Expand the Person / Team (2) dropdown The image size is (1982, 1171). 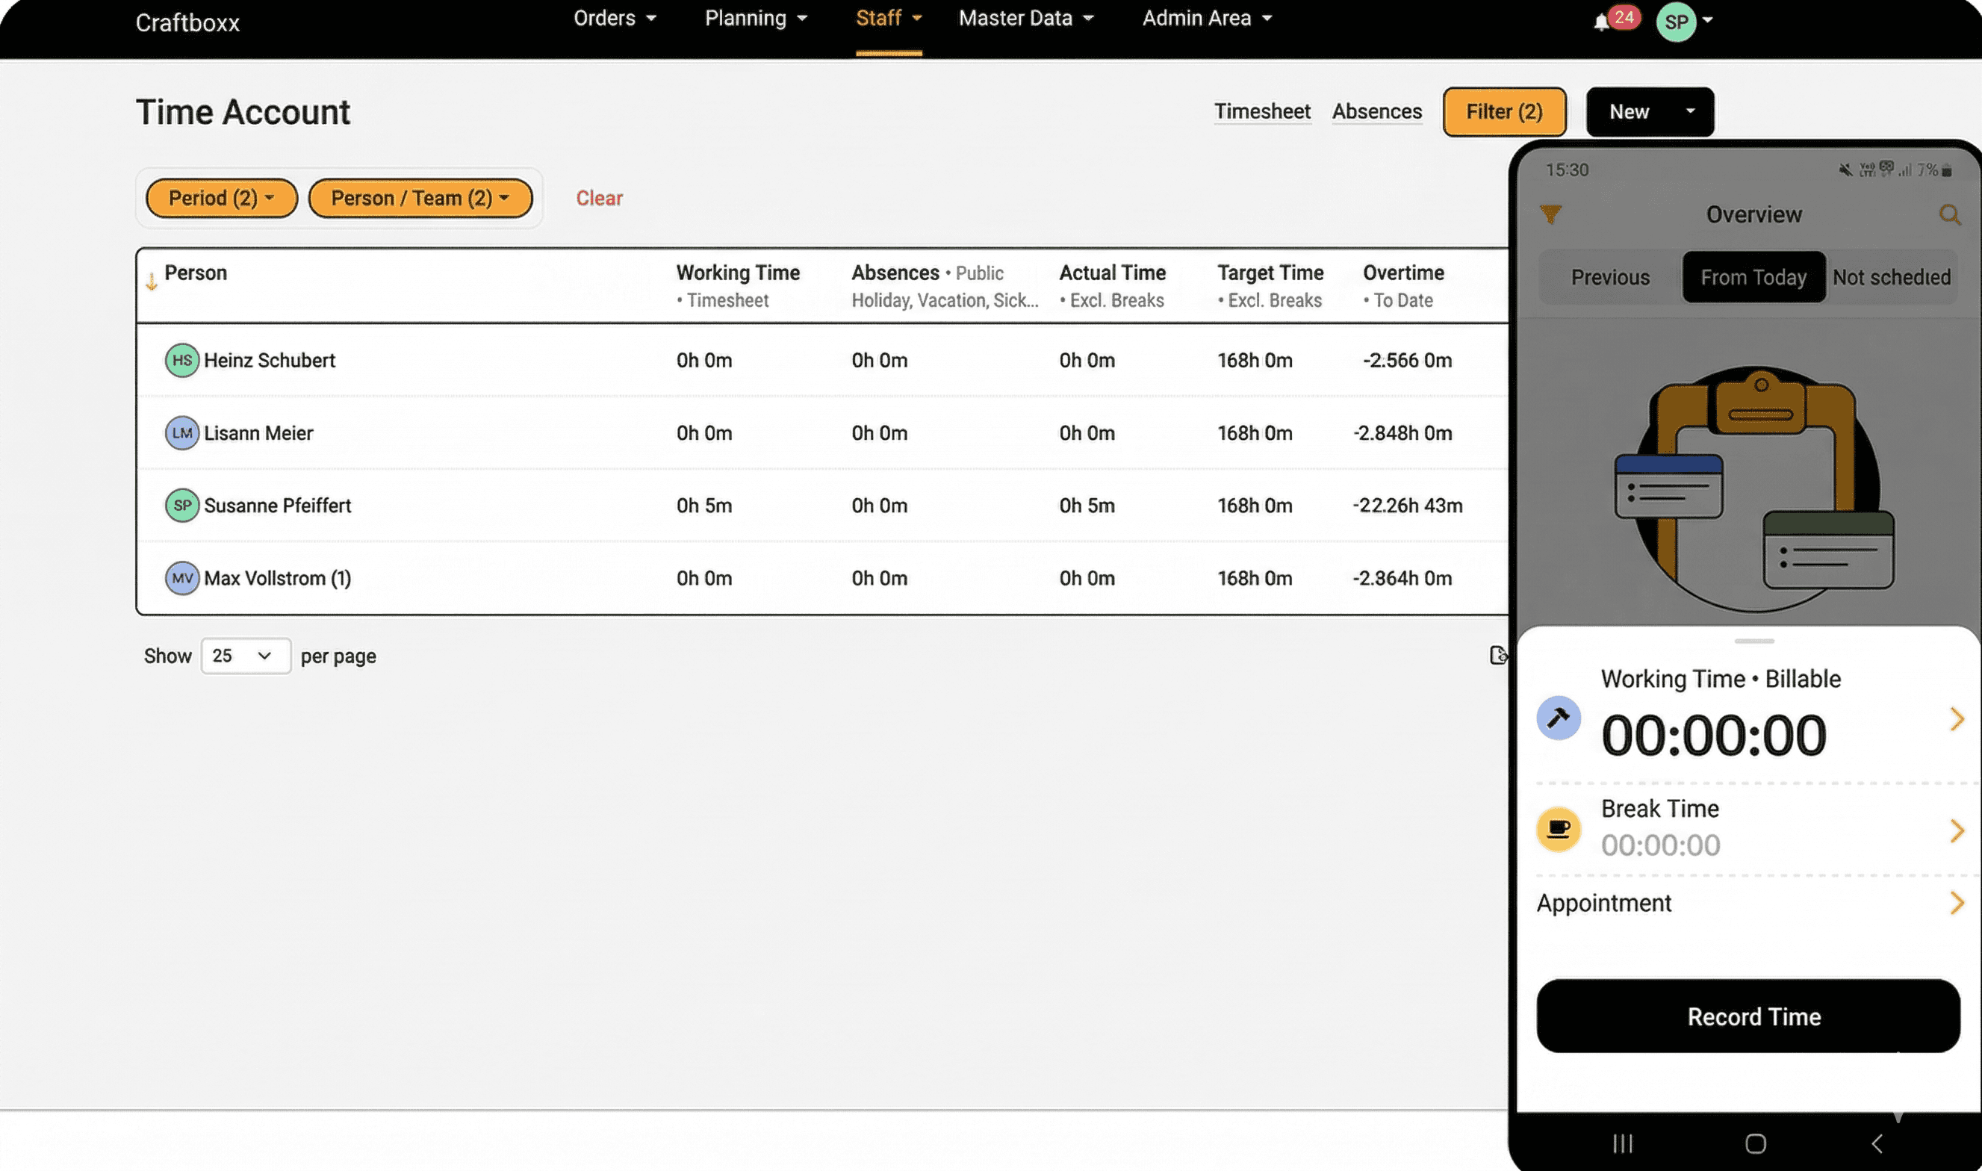point(420,198)
